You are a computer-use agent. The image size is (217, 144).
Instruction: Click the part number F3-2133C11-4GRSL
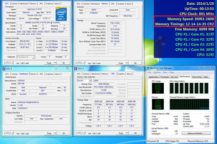(x=104, y=93)
